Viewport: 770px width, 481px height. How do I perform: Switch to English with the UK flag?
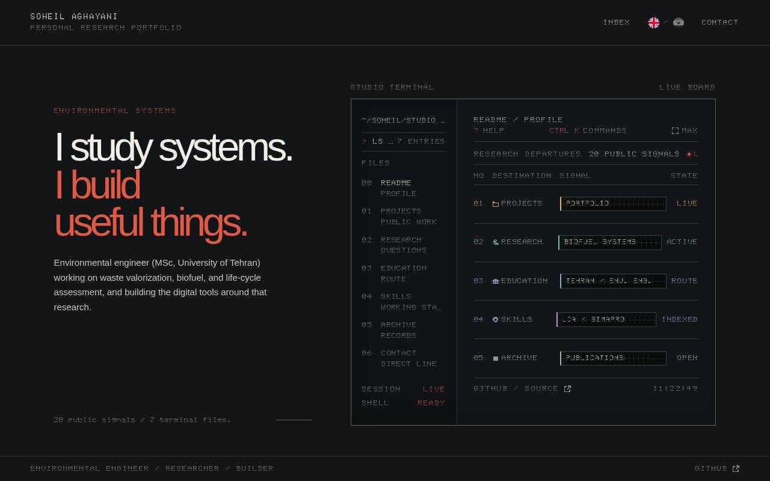click(x=654, y=23)
